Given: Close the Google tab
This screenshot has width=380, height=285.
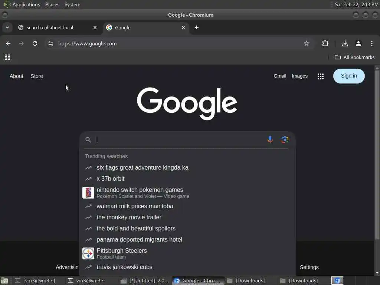Looking at the screenshot, I should (x=183, y=27).
